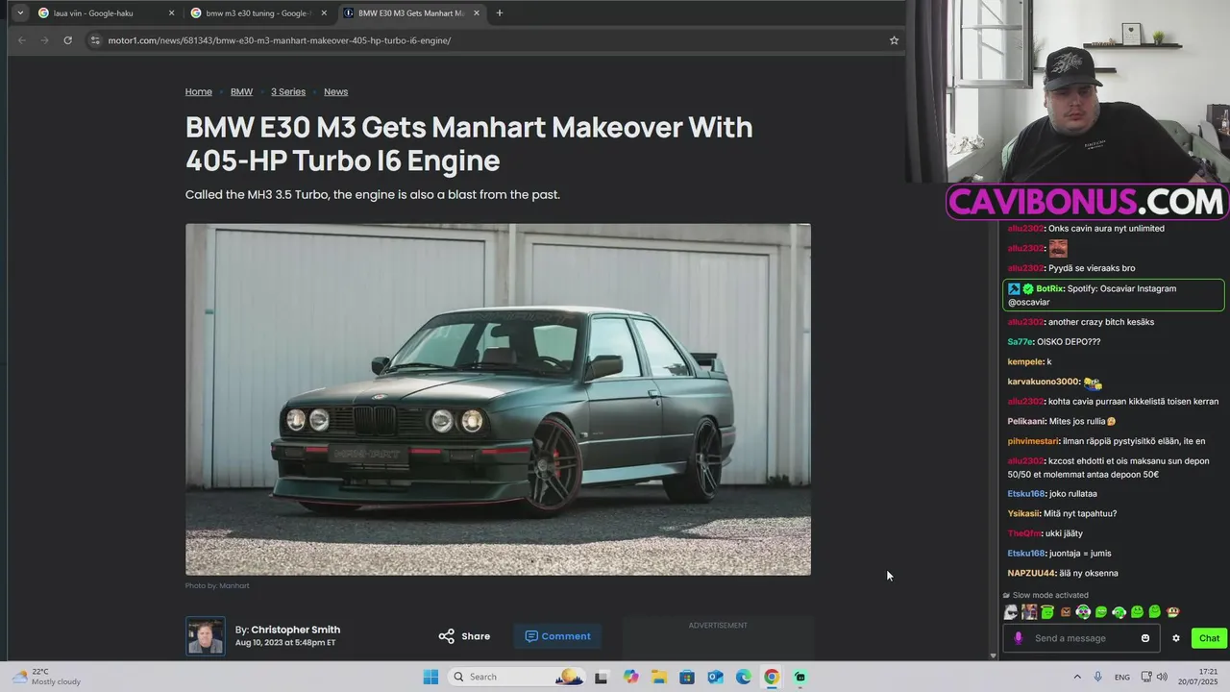Open a new browser tab with plus

(499, 13)
